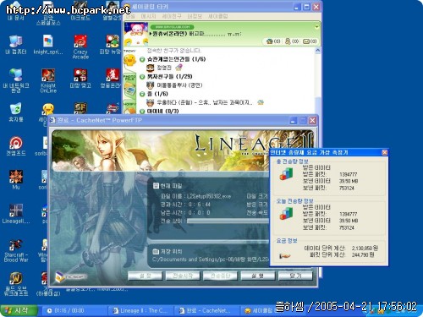Switch to Lineage II taskbar item
The width and height of the screenshot is (423, 317).
coord(140,311)
